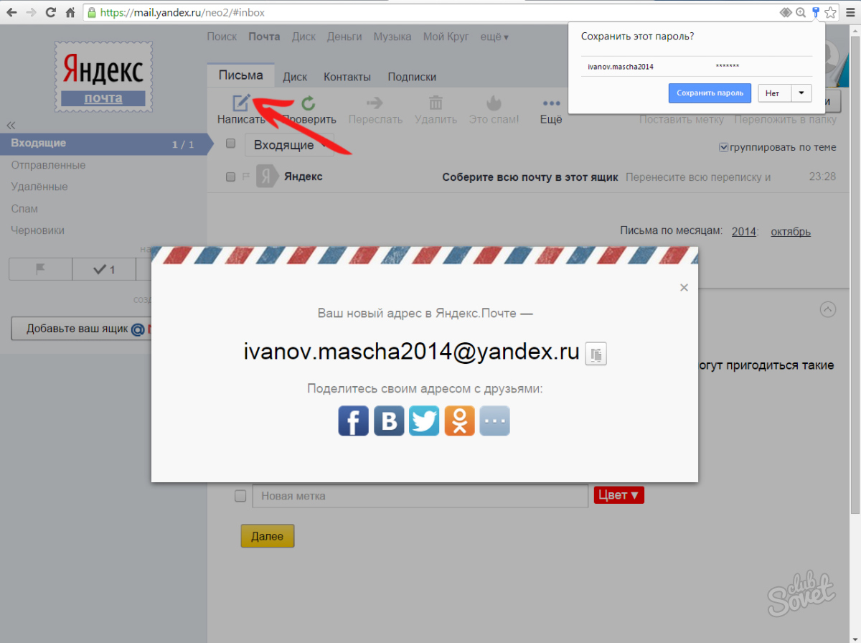The width and height of the screenshot is (861, 643).
Task: Open the email Соберите всю почту в этот ящик
Action: pyautogui.click(x=530, y=177)
